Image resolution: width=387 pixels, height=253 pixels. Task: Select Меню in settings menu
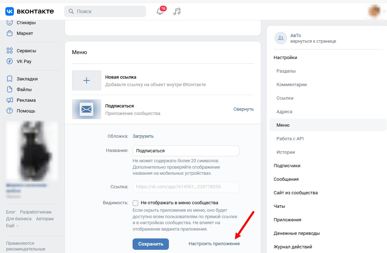click(x=327, y=125)
